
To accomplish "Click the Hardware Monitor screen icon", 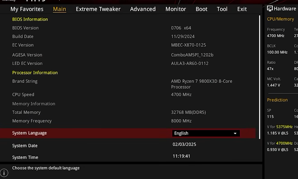I will [270, 8].
